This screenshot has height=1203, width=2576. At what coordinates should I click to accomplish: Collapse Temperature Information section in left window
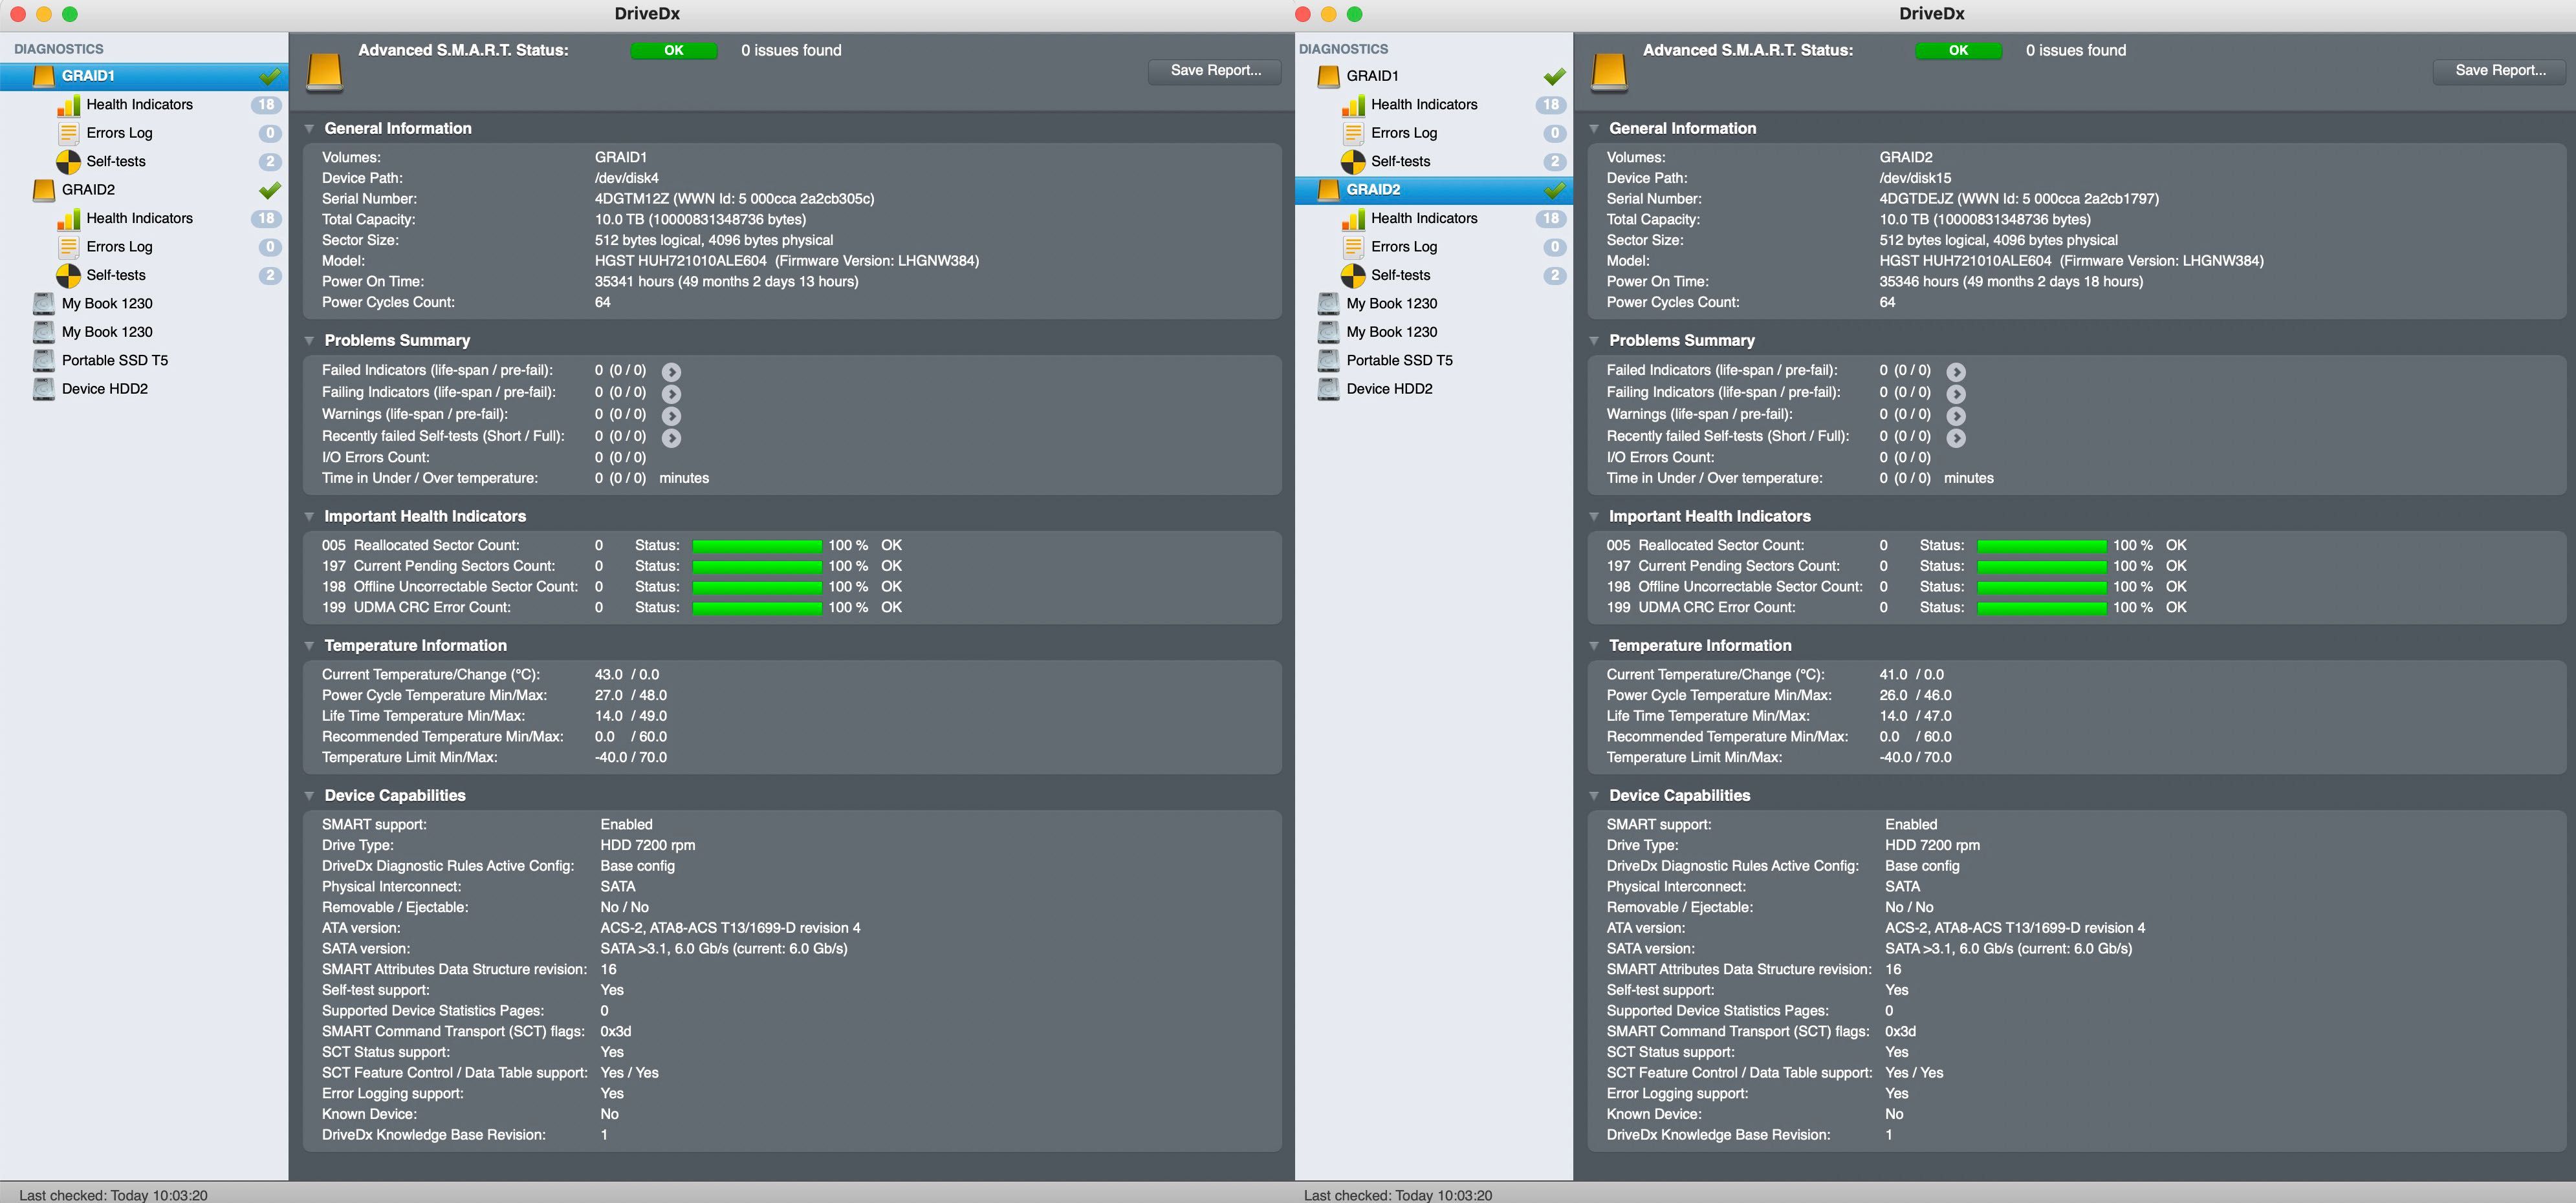pos(310,646)
